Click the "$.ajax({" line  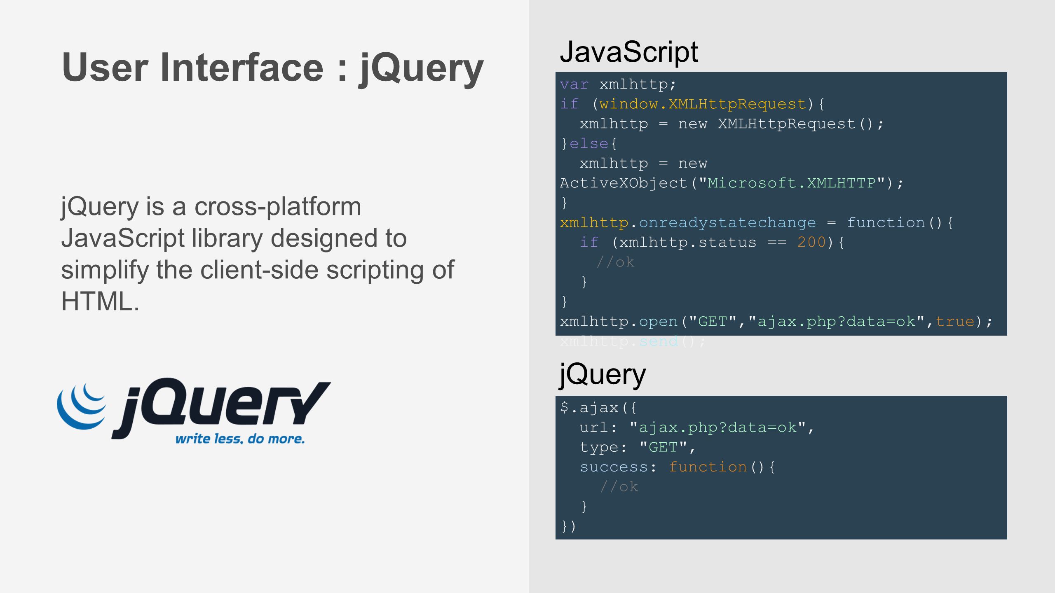click(x=598, y=408)
